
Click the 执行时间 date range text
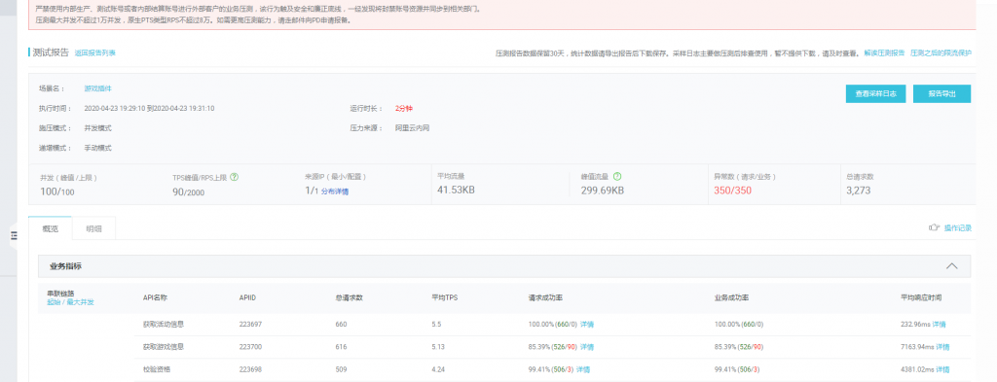[149, 109]
